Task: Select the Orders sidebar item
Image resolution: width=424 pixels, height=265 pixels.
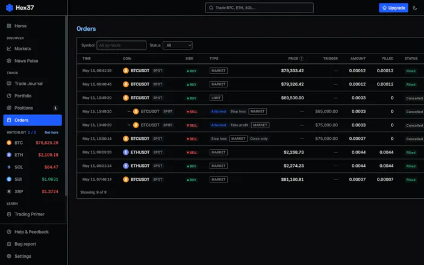Action: [x=33, y=120]
